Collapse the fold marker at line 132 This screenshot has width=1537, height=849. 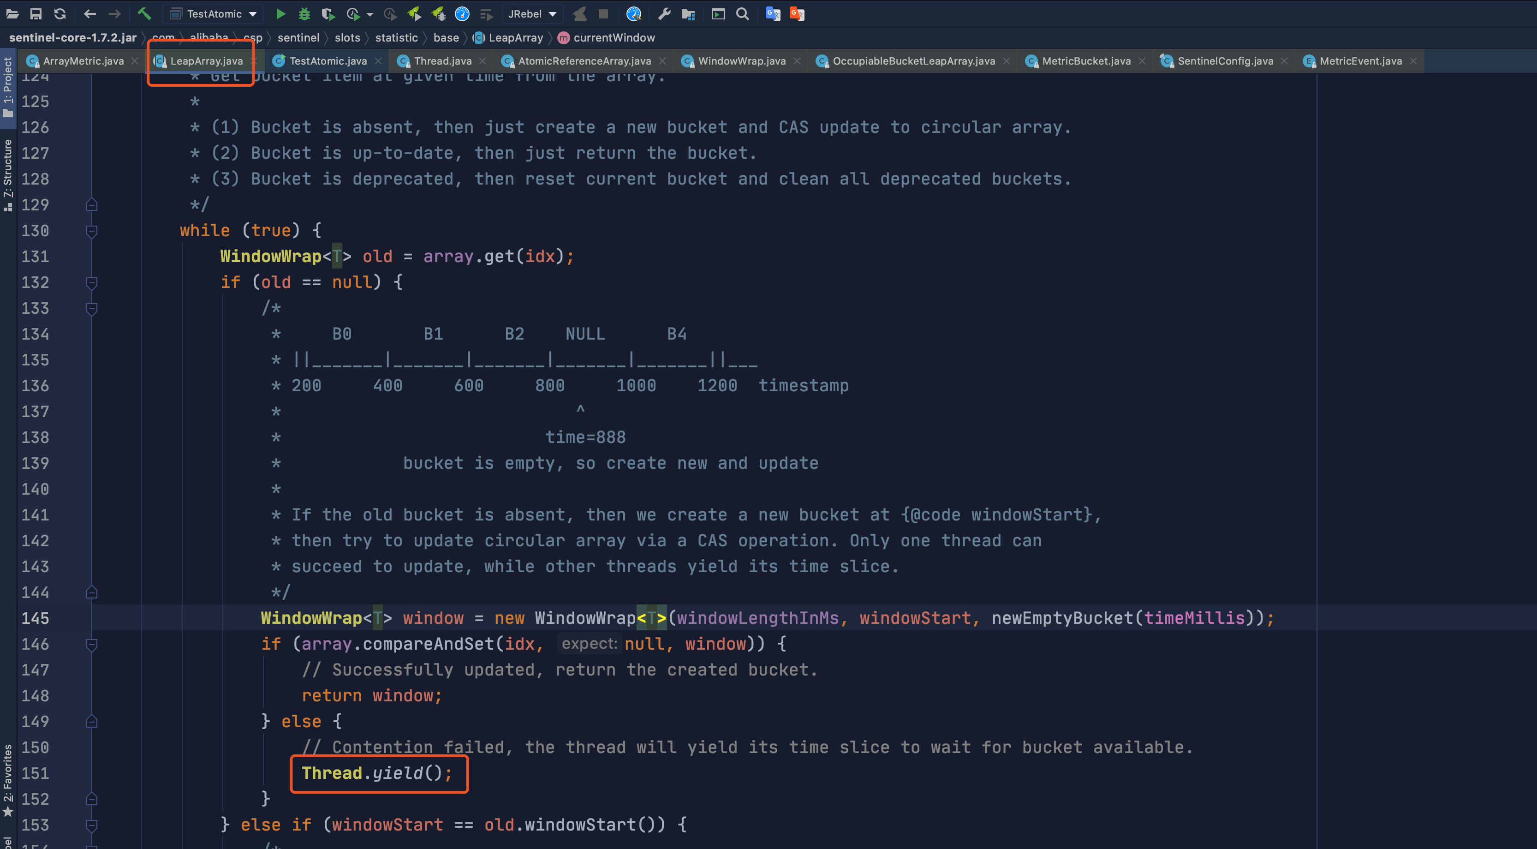click(x=92, y=282)
